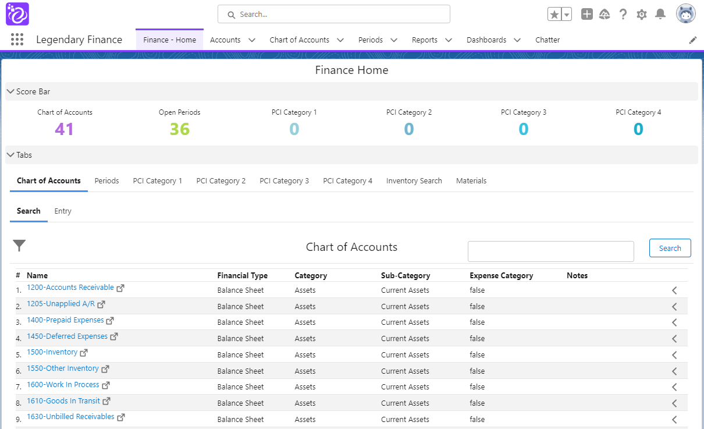Expand the Chart of Accounts nav dropdown
The height and width of the screenshot is (429, 704).
coord(340,40)
